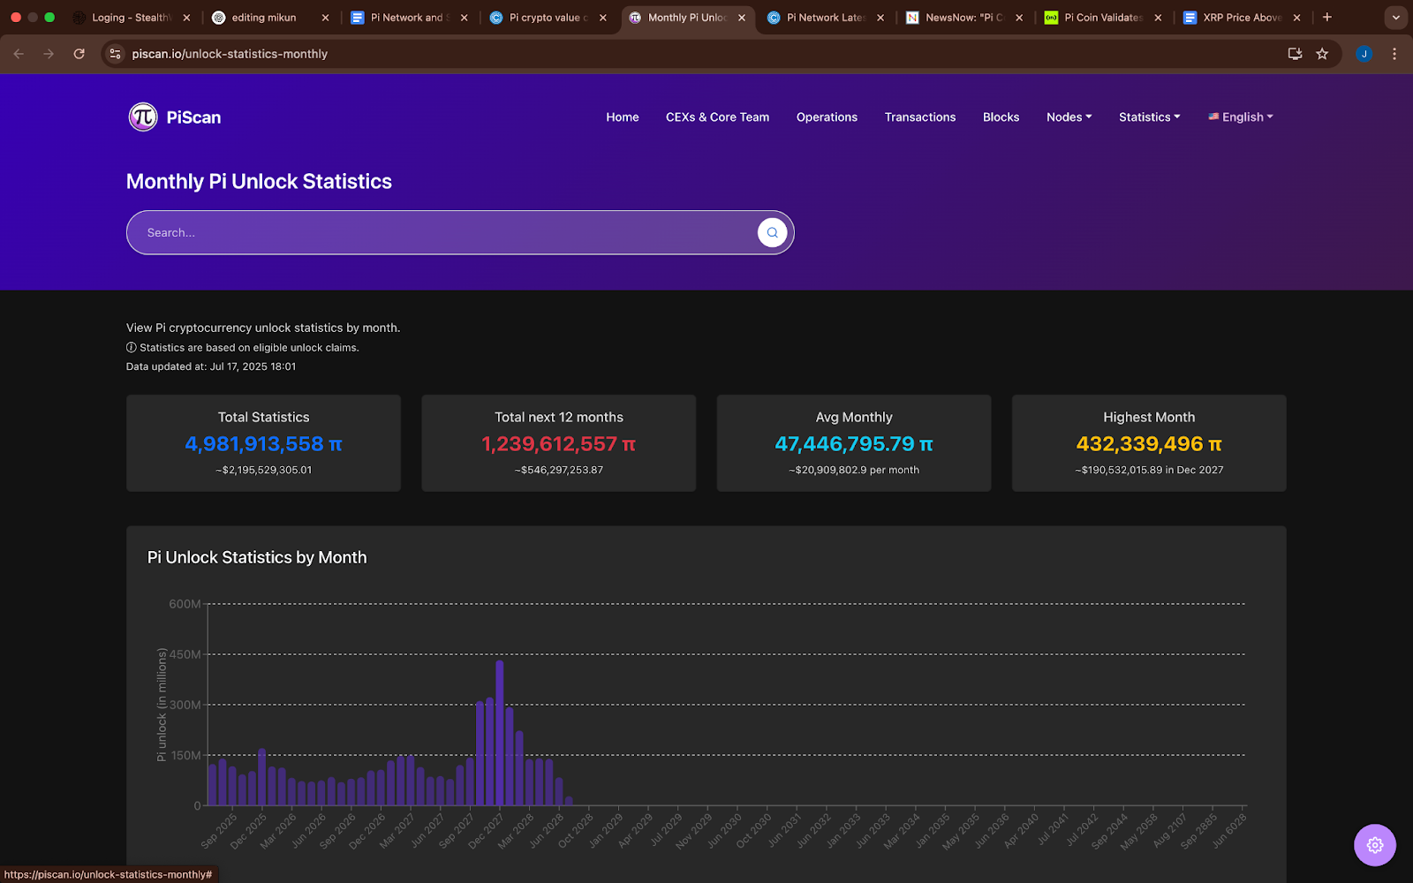The width and height of the screenshot is (1413, 883).
Task: Open the CEXs & Core Team link
Action: pyautogui.click(x=717, y=117)
